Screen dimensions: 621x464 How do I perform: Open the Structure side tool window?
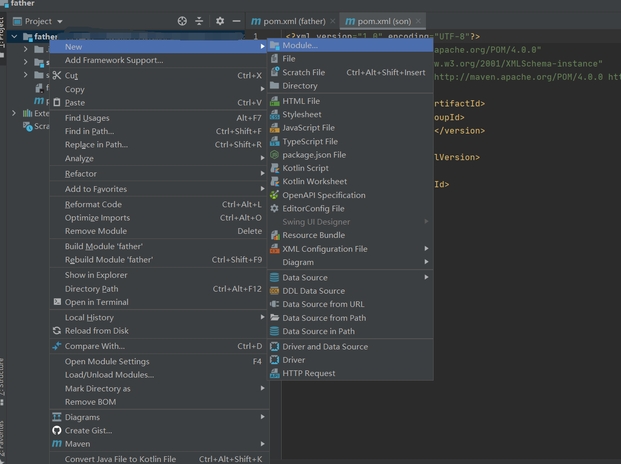pos(3,378)
